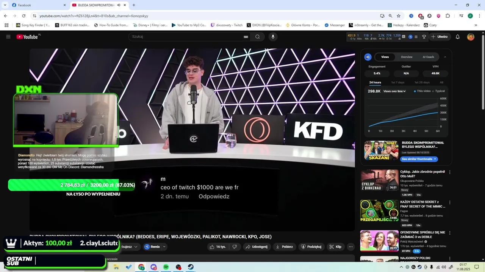Like the video with thumbs up
The height and width of the screenshot is (272, 485).
pyautogui.click(x=218, y=247)
